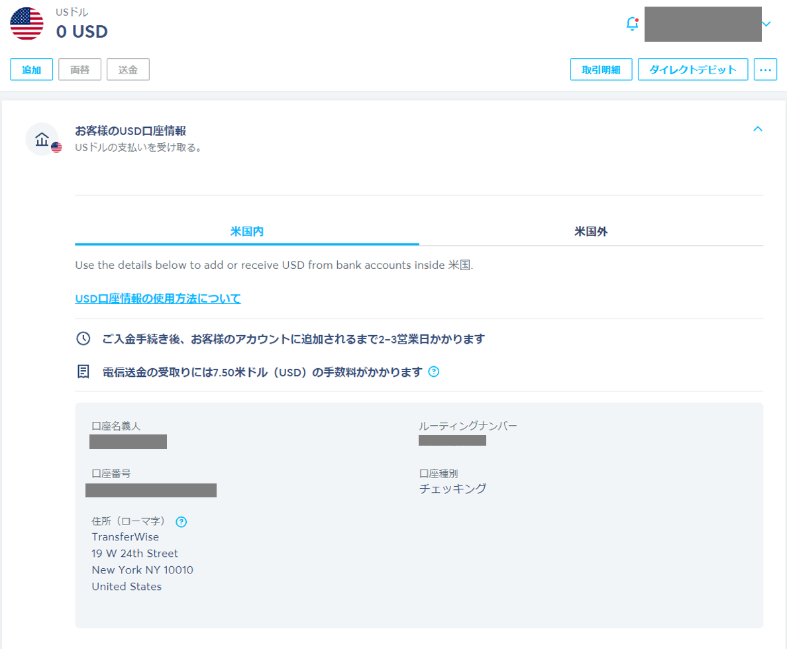Click the bank building icon with flag
Screen dimensions: 787x649
(42, 140)
